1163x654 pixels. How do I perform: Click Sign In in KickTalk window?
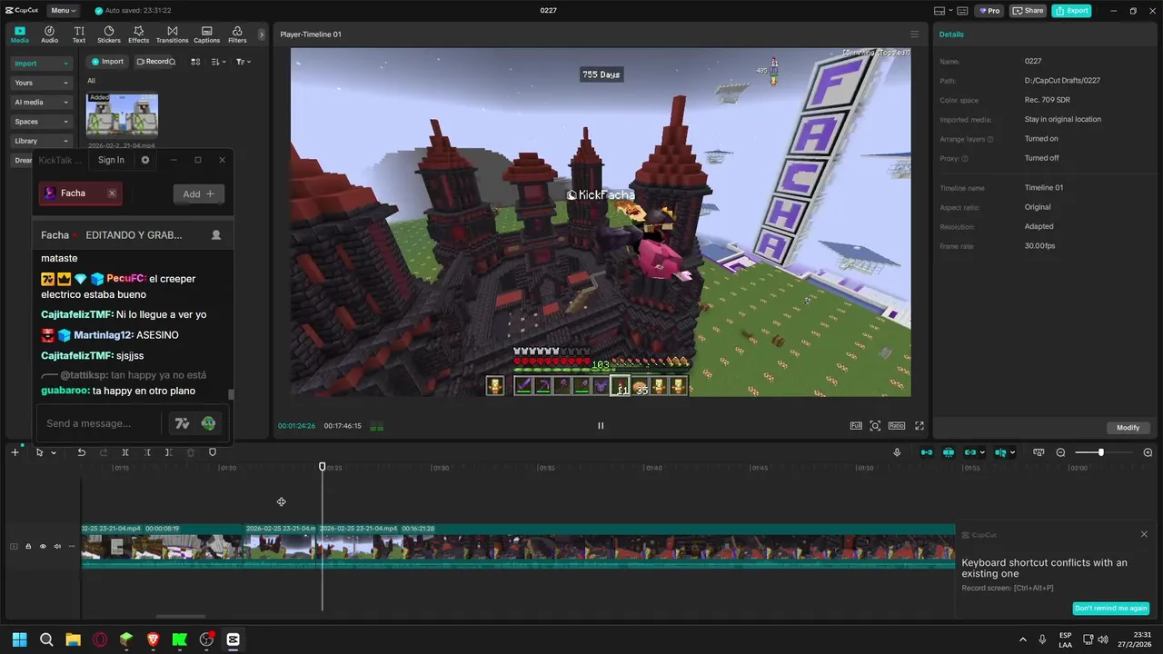click(111, 160)
